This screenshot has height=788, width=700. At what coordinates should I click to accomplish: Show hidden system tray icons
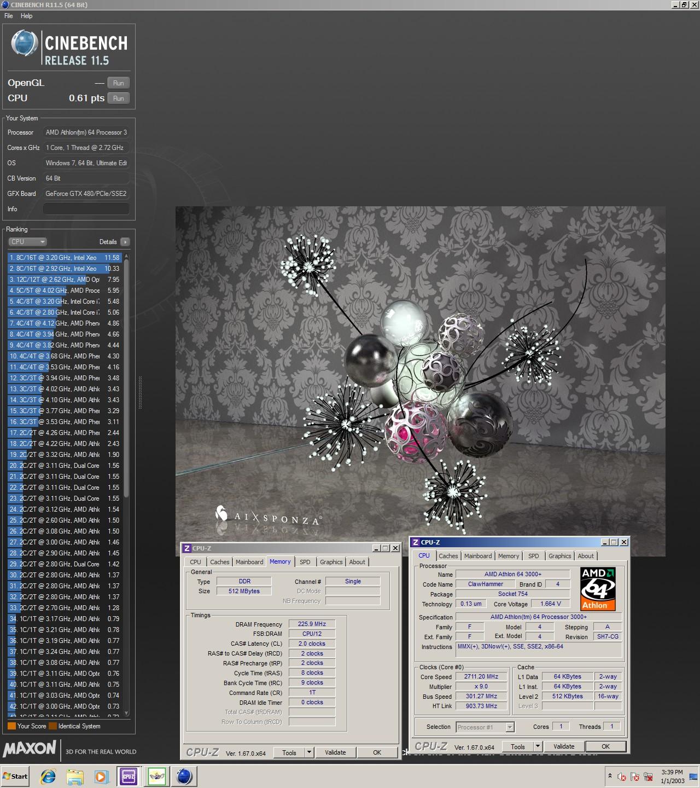coord(610,776)
